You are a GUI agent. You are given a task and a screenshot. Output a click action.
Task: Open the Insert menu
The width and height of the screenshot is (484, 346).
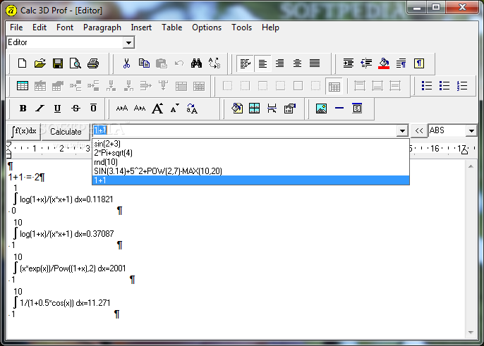click(141, 27)
